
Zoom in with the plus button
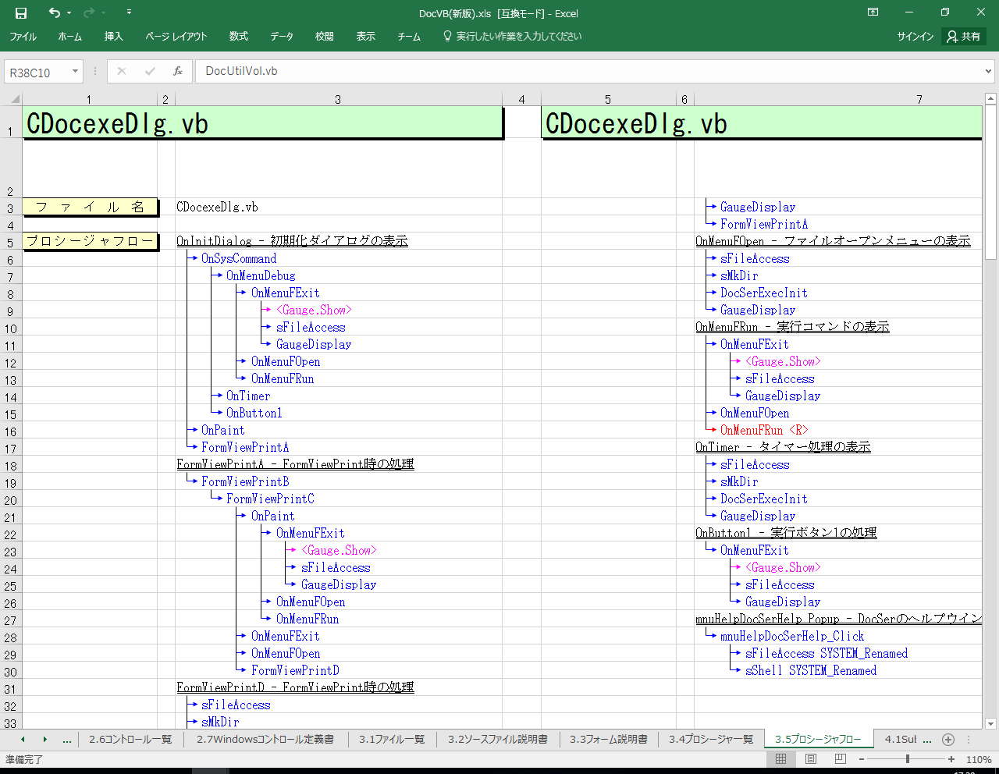[x=951, y=759]
